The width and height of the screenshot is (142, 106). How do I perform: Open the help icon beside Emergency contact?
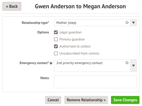tap(51, 63)
